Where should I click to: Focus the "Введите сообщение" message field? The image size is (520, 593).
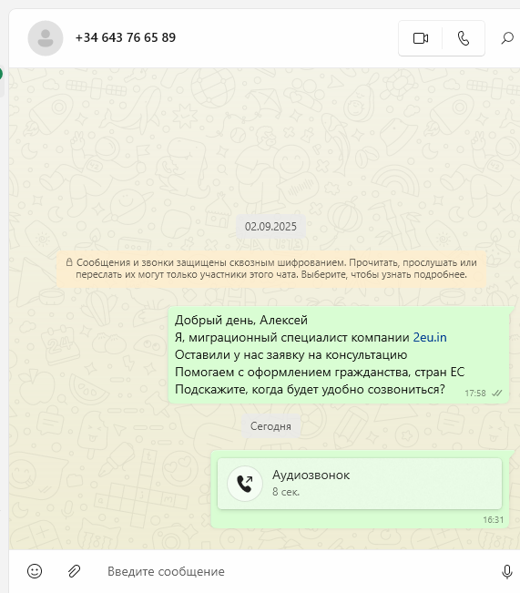[295, 571]
